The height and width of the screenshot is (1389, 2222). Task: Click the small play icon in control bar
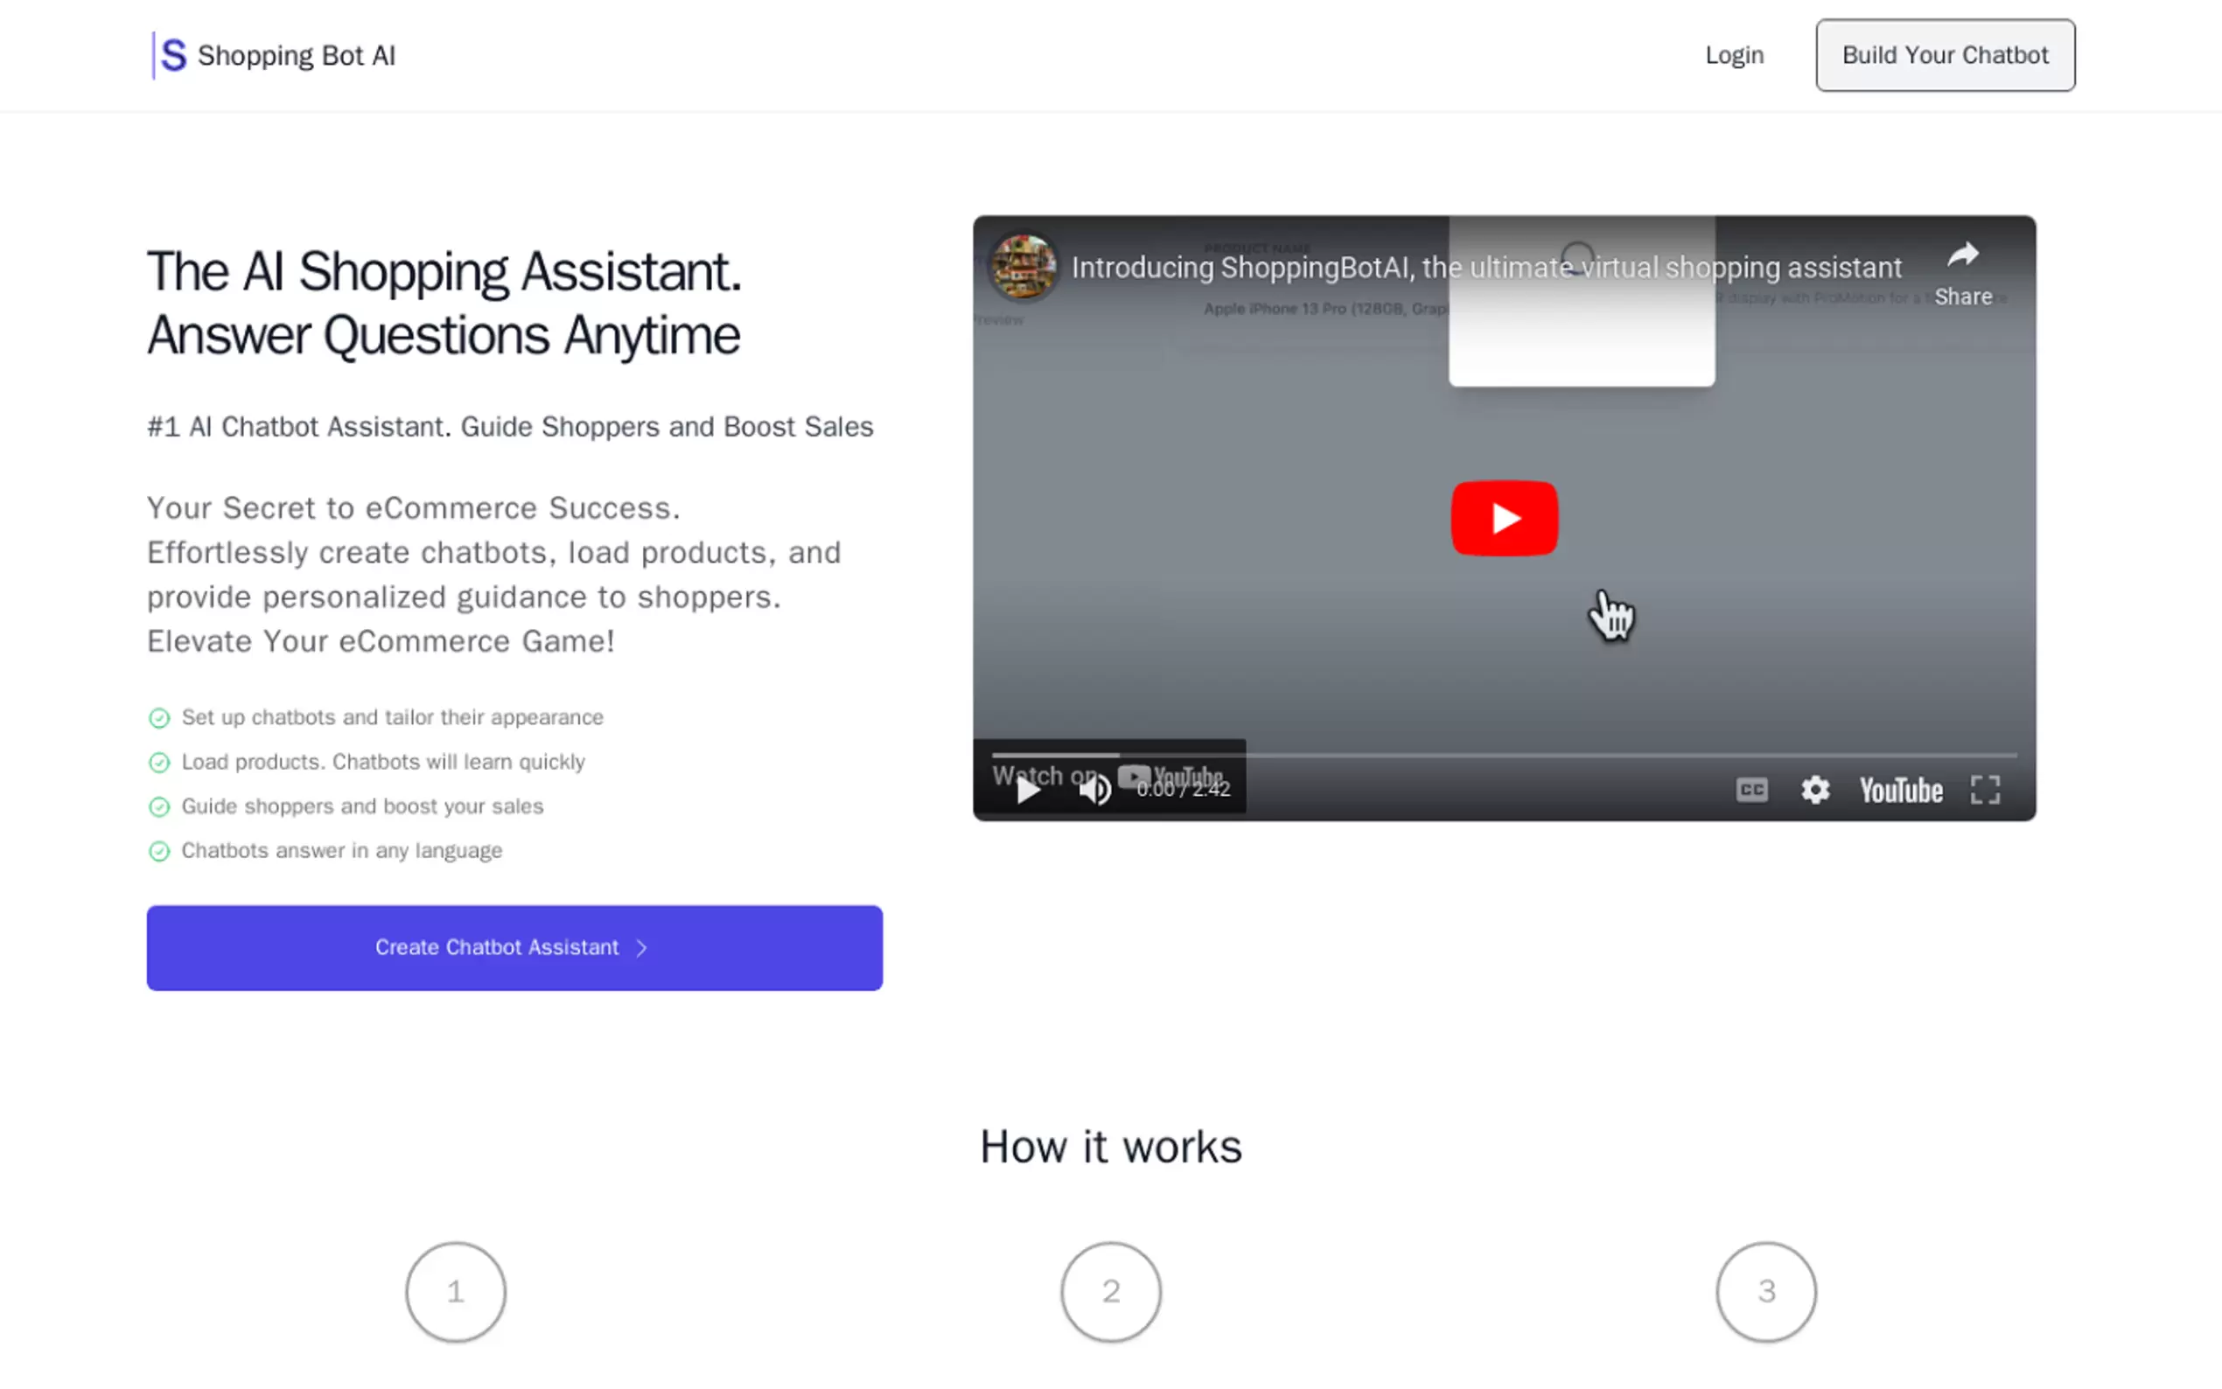(1028, 790)
